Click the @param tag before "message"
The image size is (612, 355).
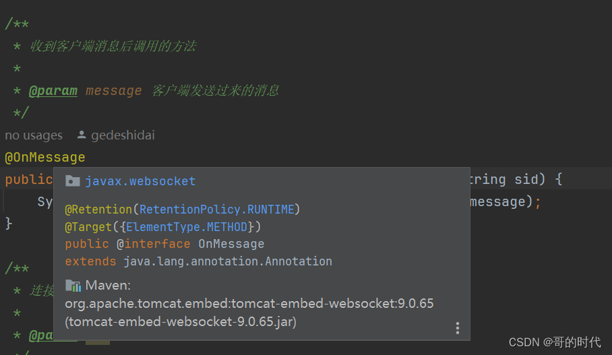53,90
